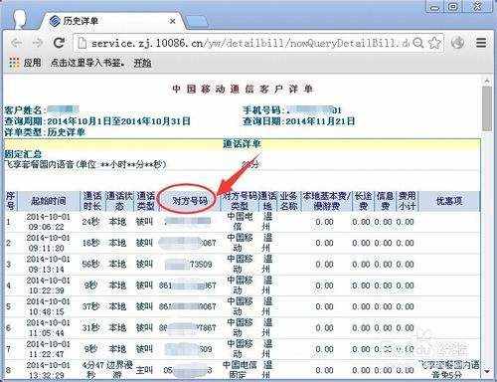Click 详单类型:历史详单 text

[x=45, y=132]
